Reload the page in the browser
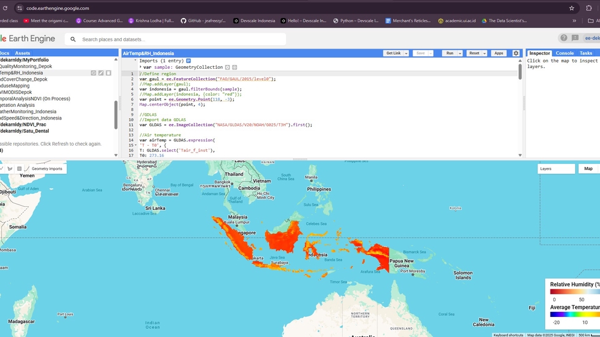 coord(5,8)
